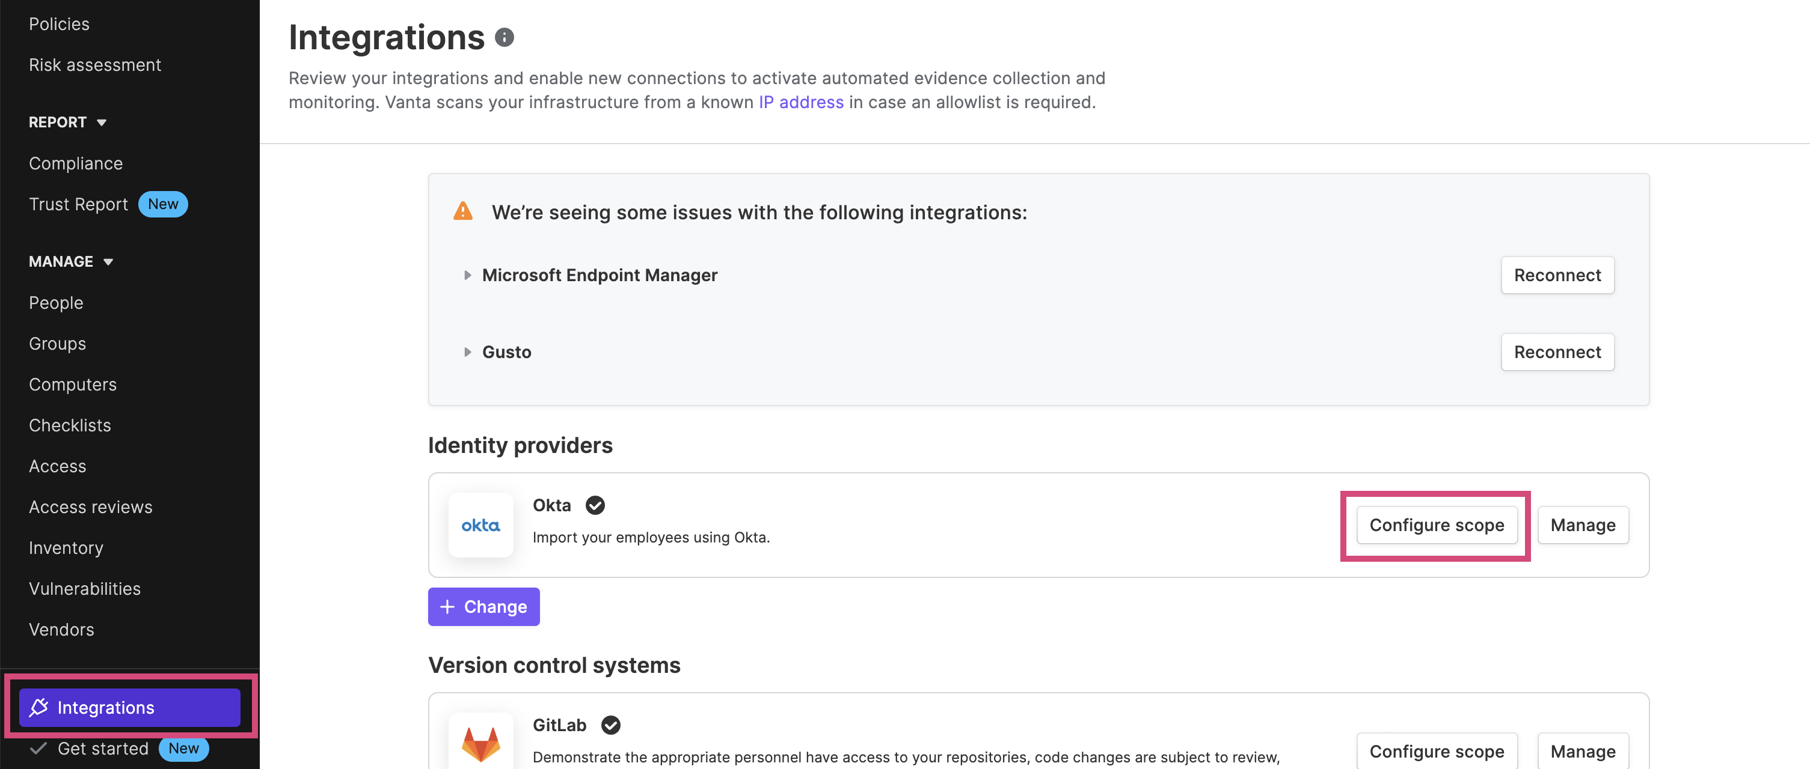
Task: Click the New badge beside Trust Report
Action: pyautogui.click(x=163, y=204)
